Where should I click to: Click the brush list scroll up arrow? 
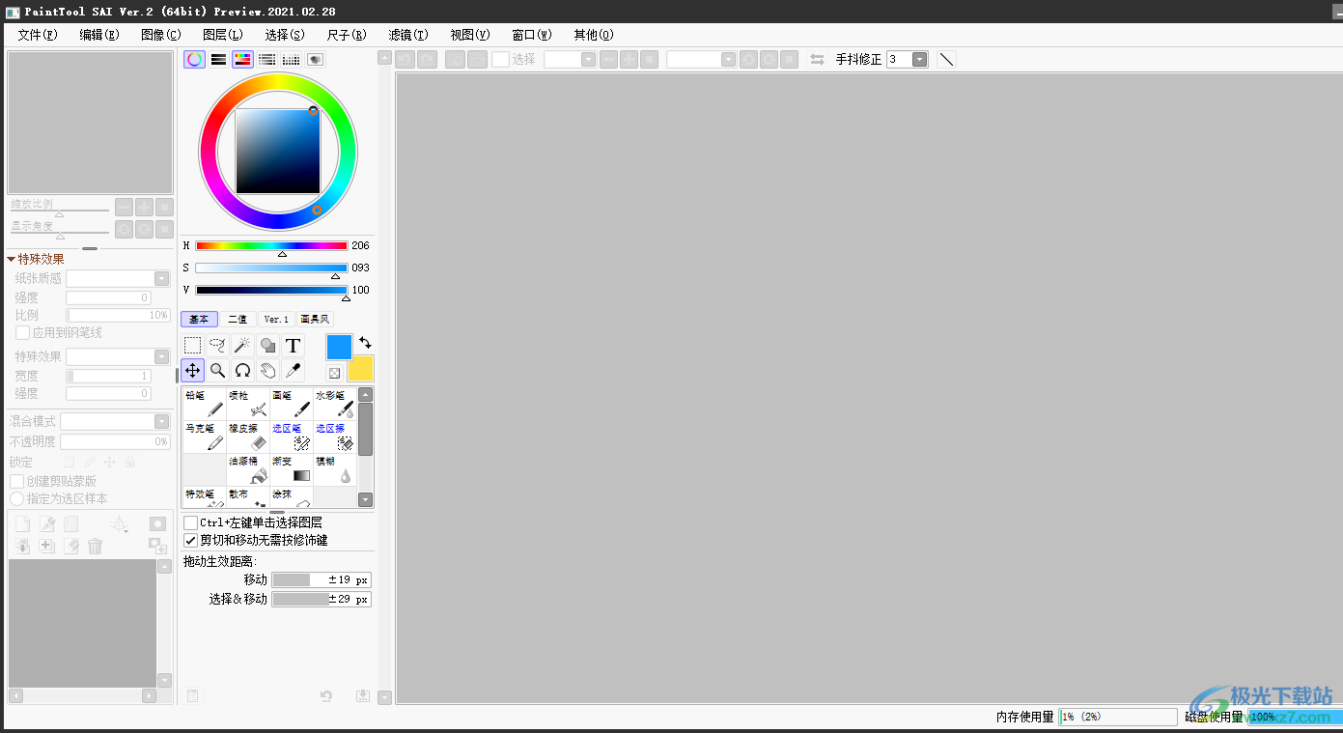coord(365,394)
